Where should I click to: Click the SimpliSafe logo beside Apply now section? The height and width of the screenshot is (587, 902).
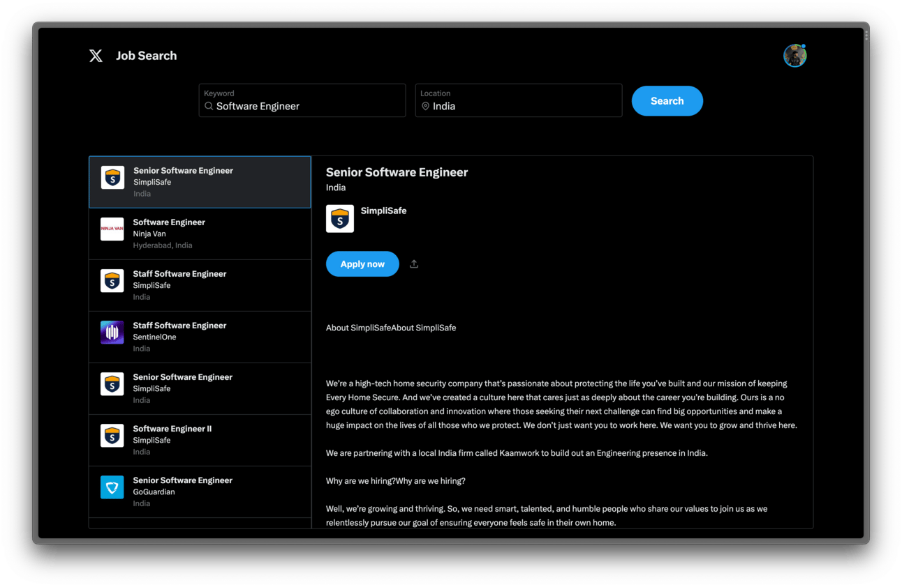pos(340,219)
